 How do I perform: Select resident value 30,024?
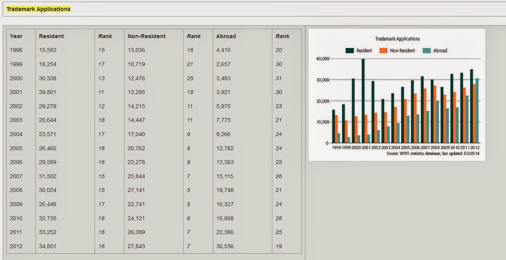pos(48,190)
